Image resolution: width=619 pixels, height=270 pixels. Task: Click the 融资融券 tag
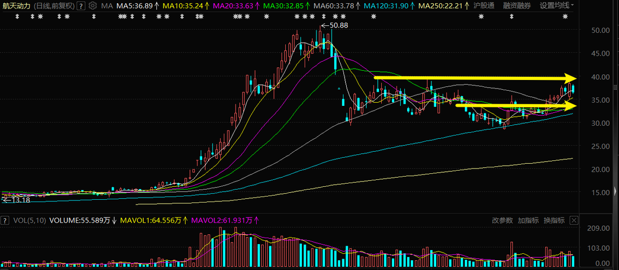point(517,5)
